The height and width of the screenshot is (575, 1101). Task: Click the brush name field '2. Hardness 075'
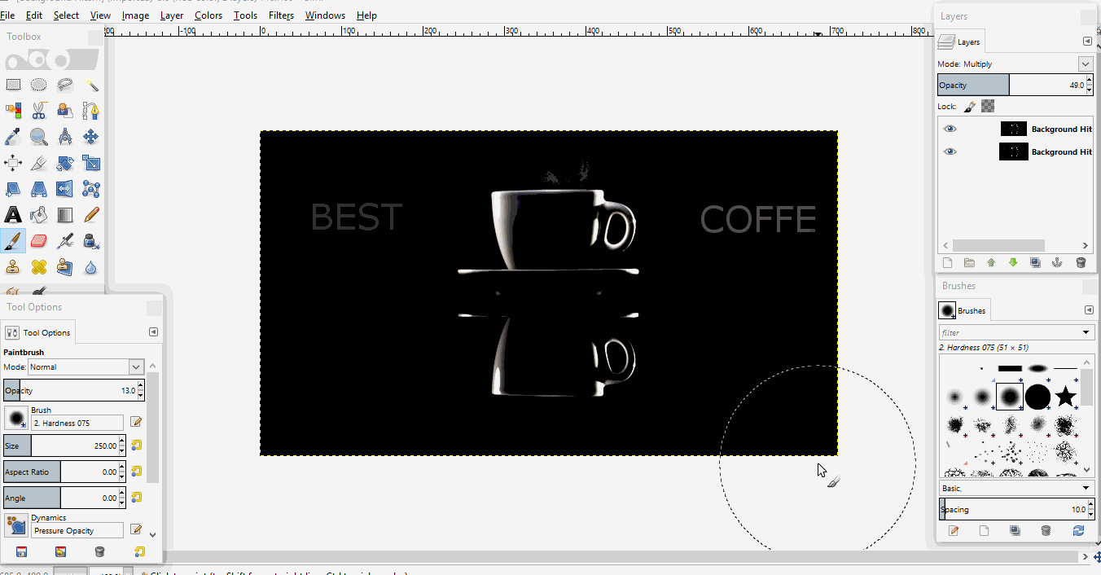[77, 423]
